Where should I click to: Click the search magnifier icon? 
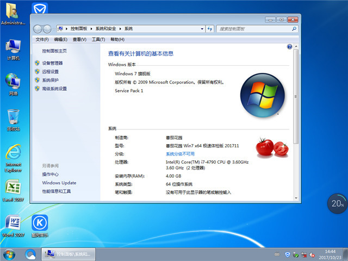pos(294,29)
